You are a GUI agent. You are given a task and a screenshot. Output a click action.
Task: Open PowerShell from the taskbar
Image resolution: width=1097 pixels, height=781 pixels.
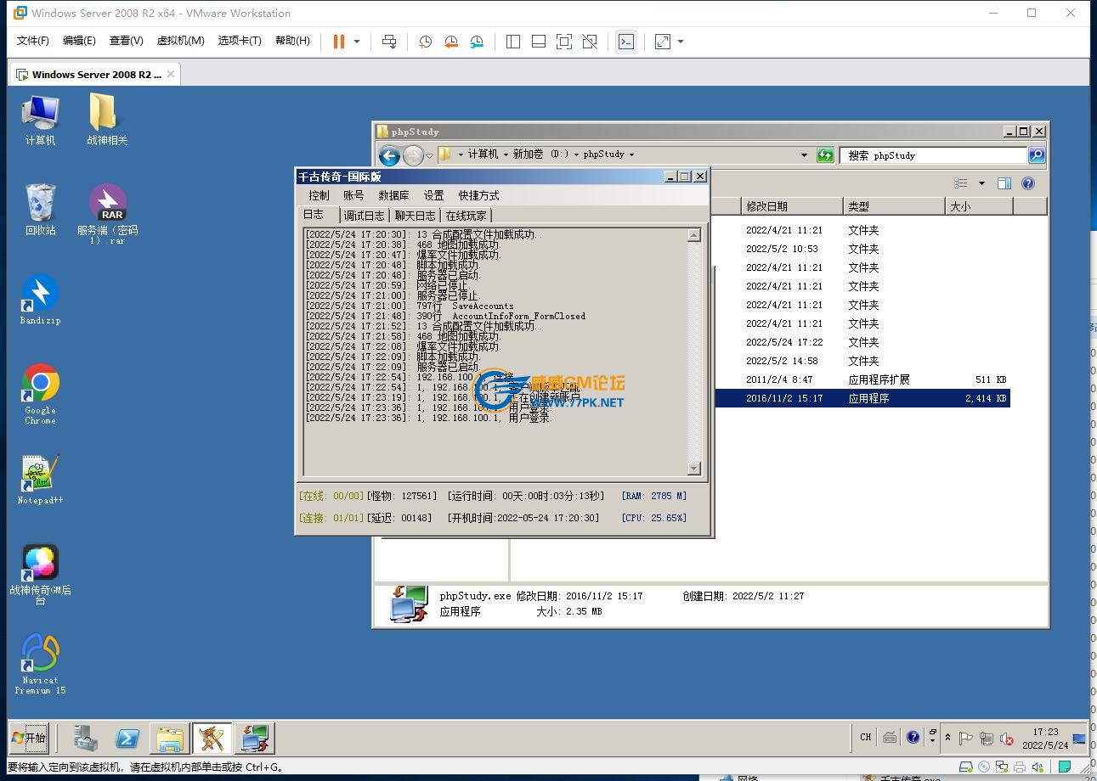point(127,739)
